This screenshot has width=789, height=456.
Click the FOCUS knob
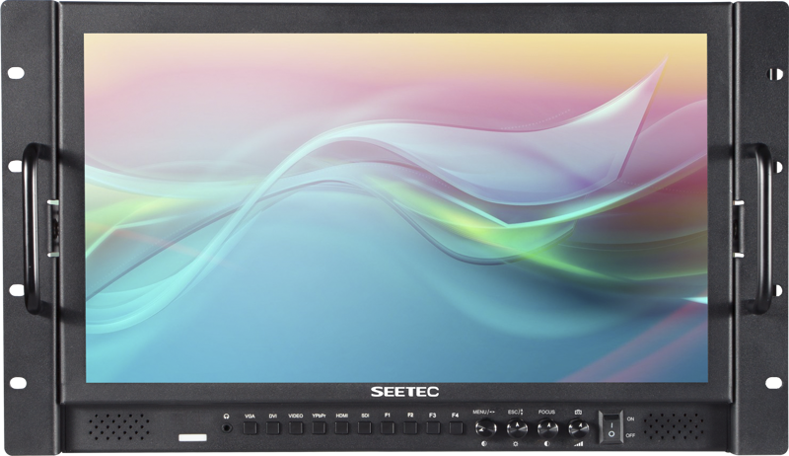(546, 428)
